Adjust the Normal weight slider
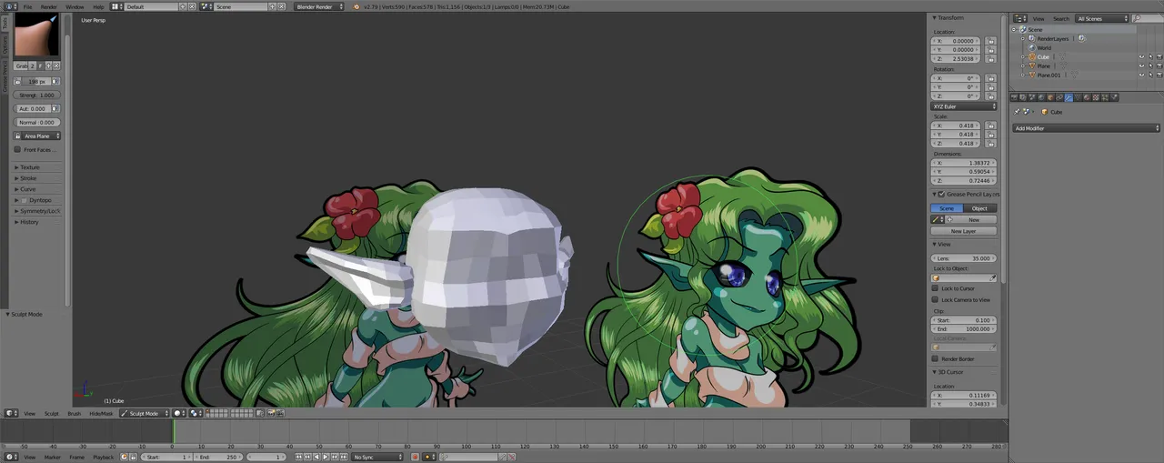 36,122
